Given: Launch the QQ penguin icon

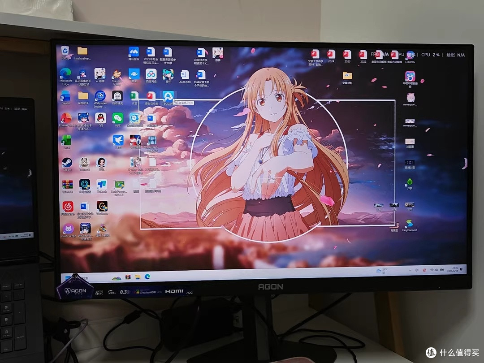Looking at the screenshot, I should (x=101, y=120).
